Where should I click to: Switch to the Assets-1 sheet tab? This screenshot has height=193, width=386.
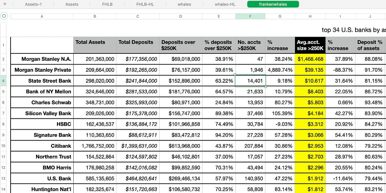[33, 4]
